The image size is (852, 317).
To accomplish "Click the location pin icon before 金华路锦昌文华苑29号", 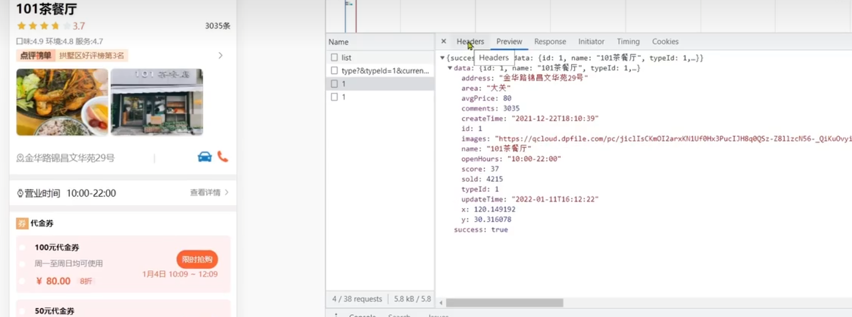I will point(19,158).
